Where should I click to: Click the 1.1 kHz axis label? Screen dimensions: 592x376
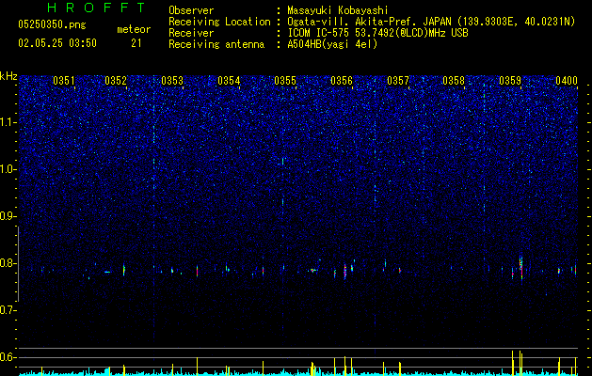coord(8,122)
